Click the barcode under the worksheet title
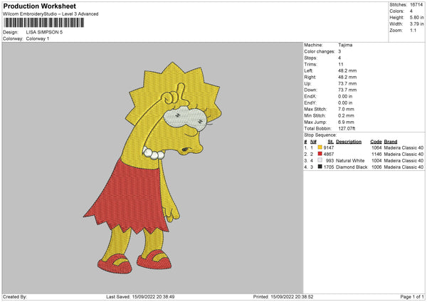Image resolution: width=427 pixels, height=302 pixels. tap(44, 23)
